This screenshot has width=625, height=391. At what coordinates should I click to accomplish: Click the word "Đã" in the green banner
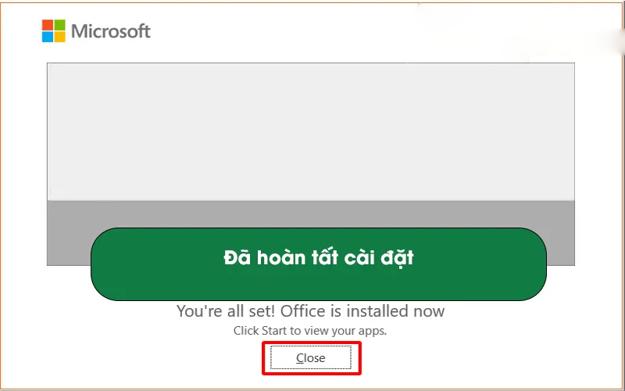click(x=237, y=257)
